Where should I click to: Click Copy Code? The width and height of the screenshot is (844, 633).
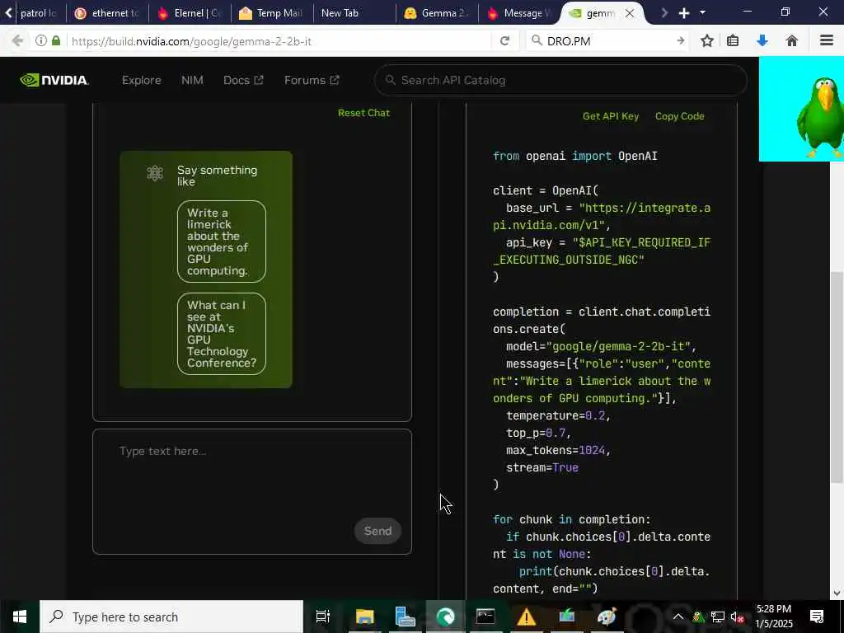click(679, 116)
